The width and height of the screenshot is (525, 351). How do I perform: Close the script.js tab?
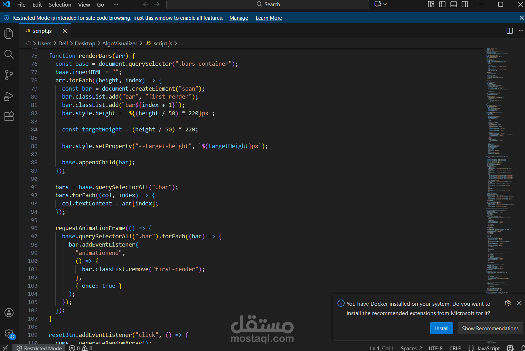coord(65,31)
